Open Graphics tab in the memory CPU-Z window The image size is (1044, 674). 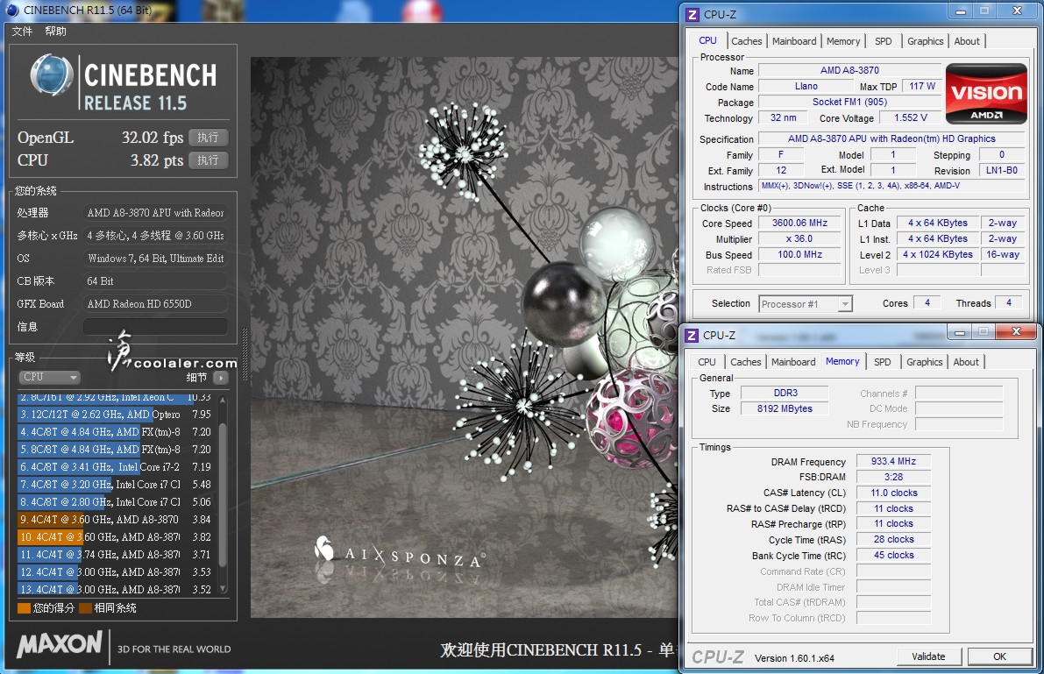pos(924,362)
